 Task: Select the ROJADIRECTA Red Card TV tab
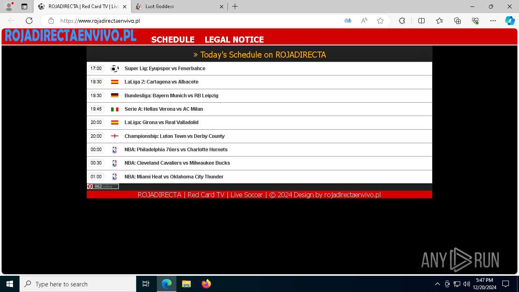click(82, 6)
